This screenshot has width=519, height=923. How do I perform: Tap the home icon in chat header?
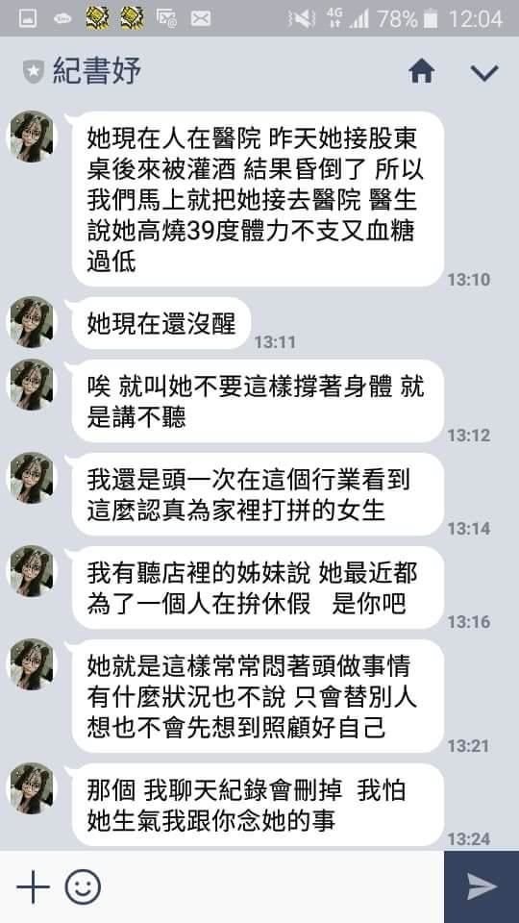tap(421, 72)
